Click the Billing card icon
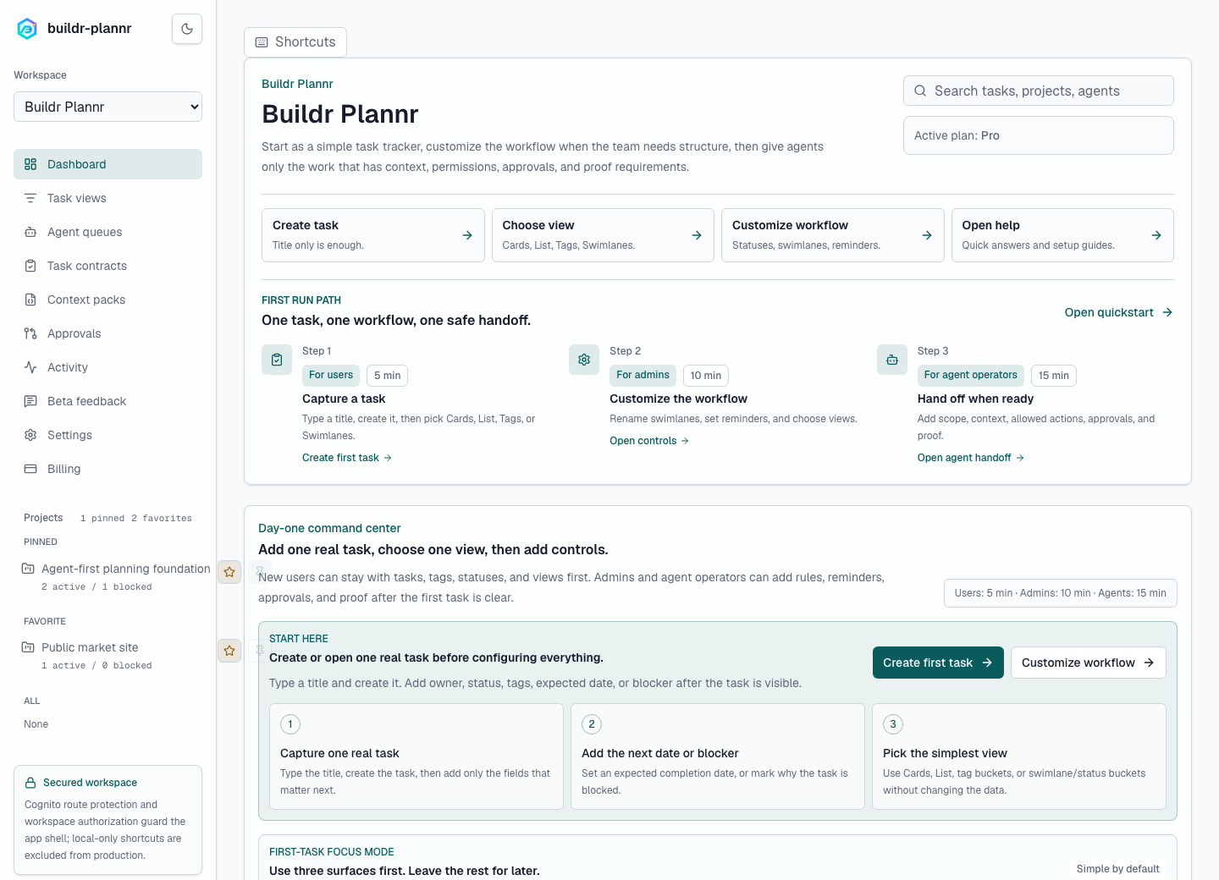This screenshot has width=1219, height=880. point(30,469)
